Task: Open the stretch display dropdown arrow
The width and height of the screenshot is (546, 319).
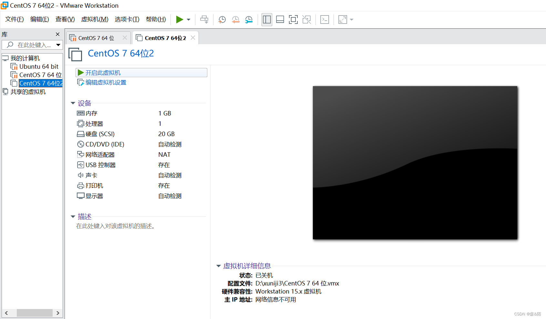Action: (x=352, y=20)
